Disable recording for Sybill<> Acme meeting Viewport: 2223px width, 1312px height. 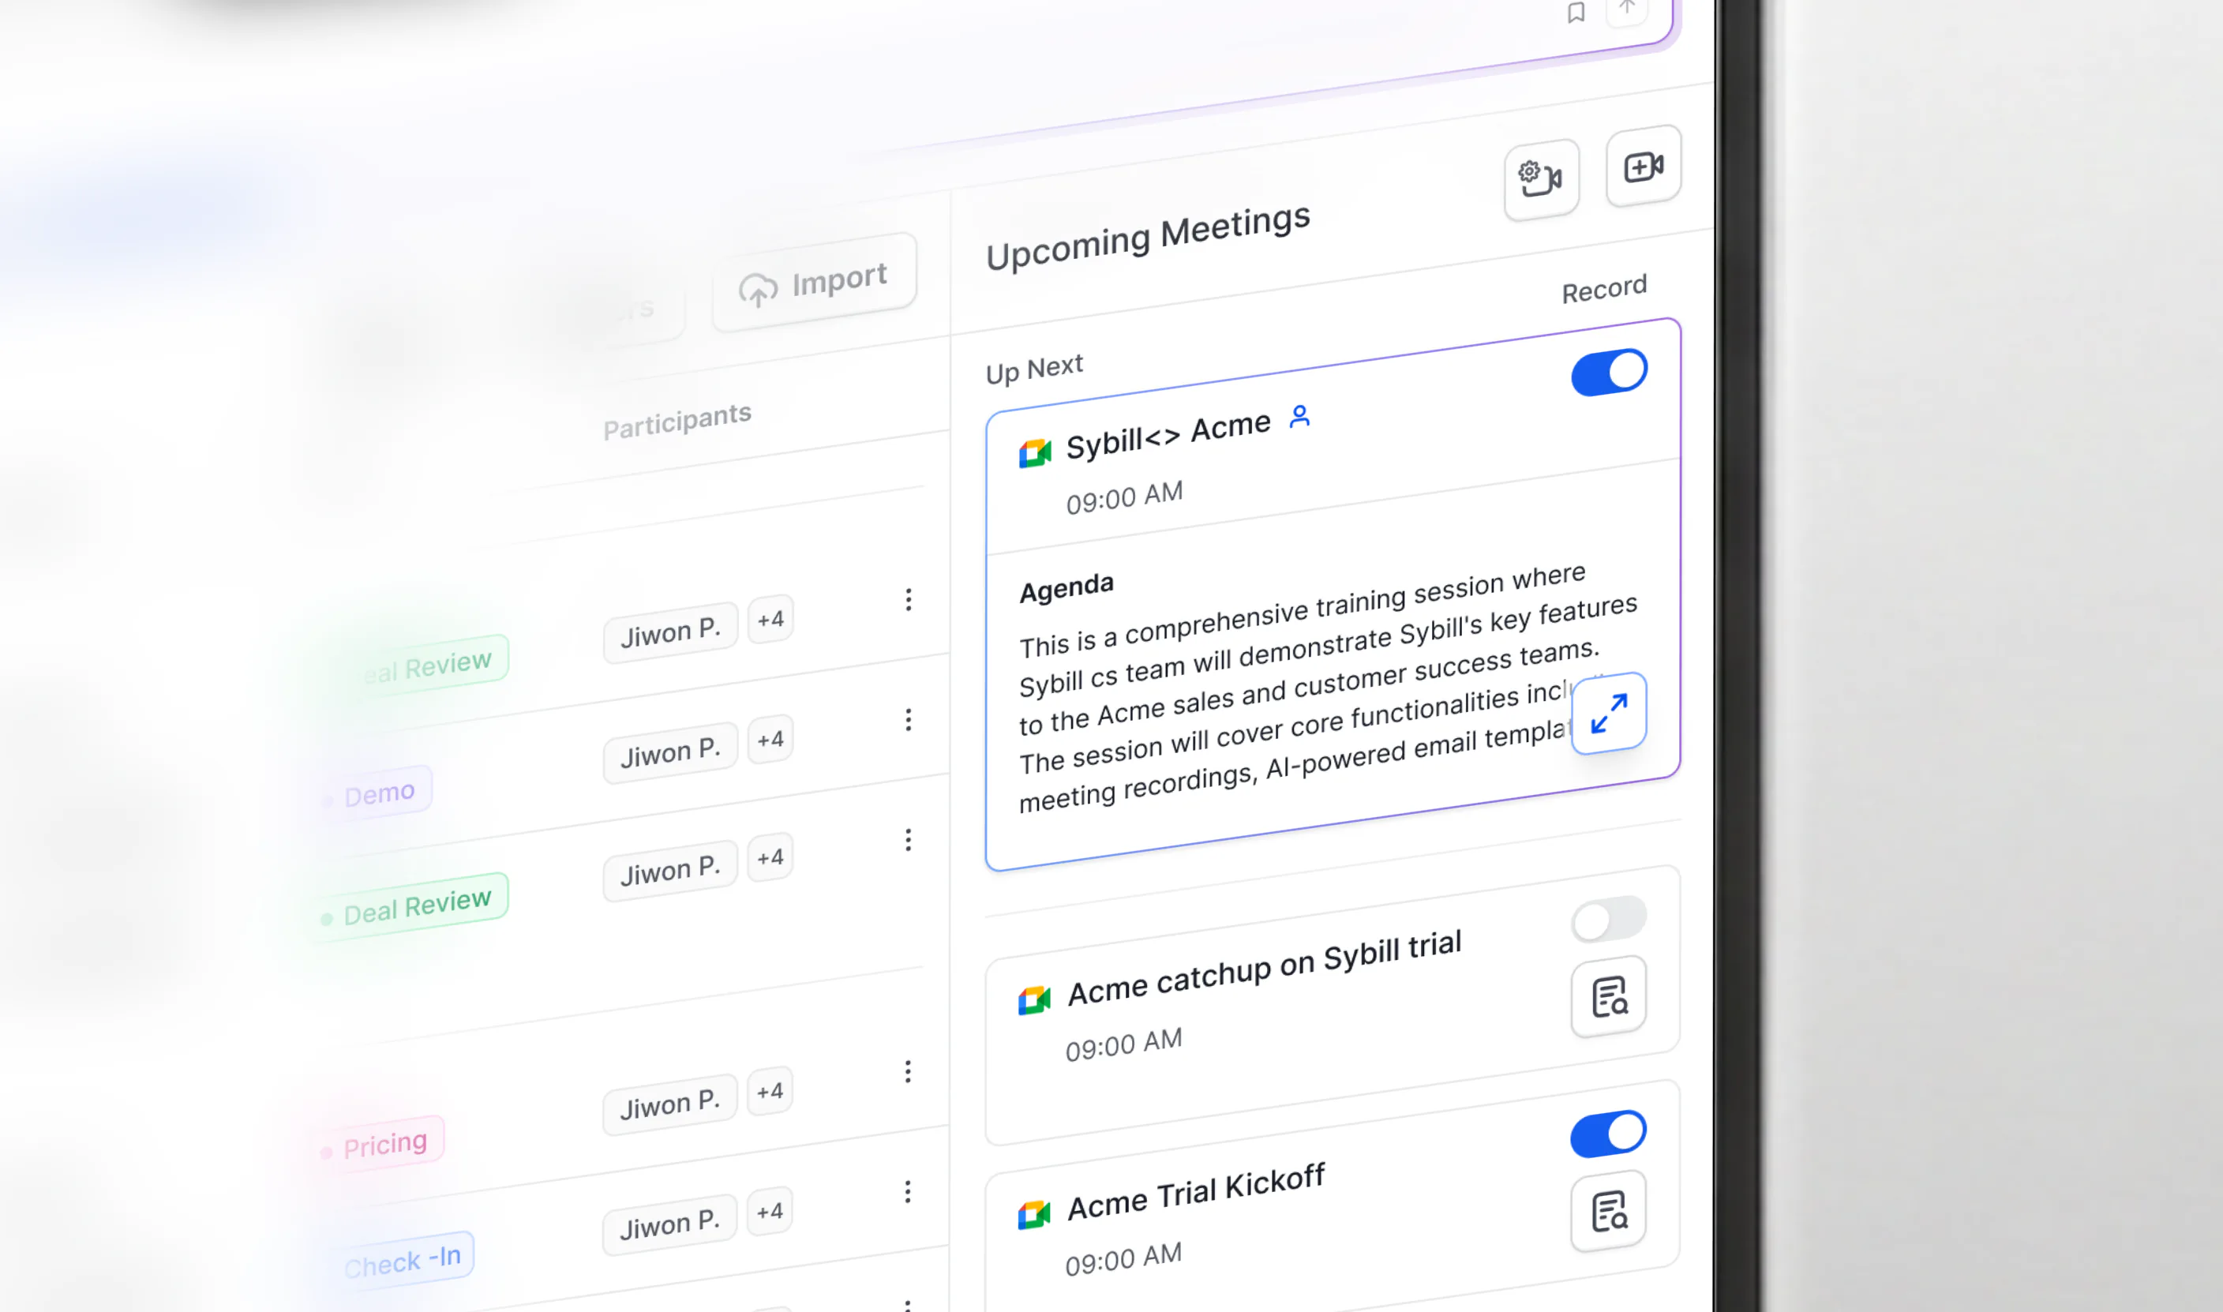pos(1610,372)
